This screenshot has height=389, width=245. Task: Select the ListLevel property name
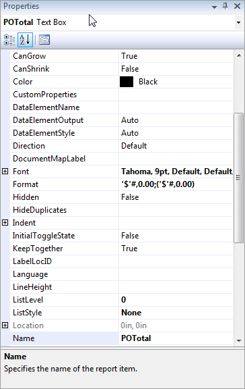pyautogui.click(x=28, y=300)
